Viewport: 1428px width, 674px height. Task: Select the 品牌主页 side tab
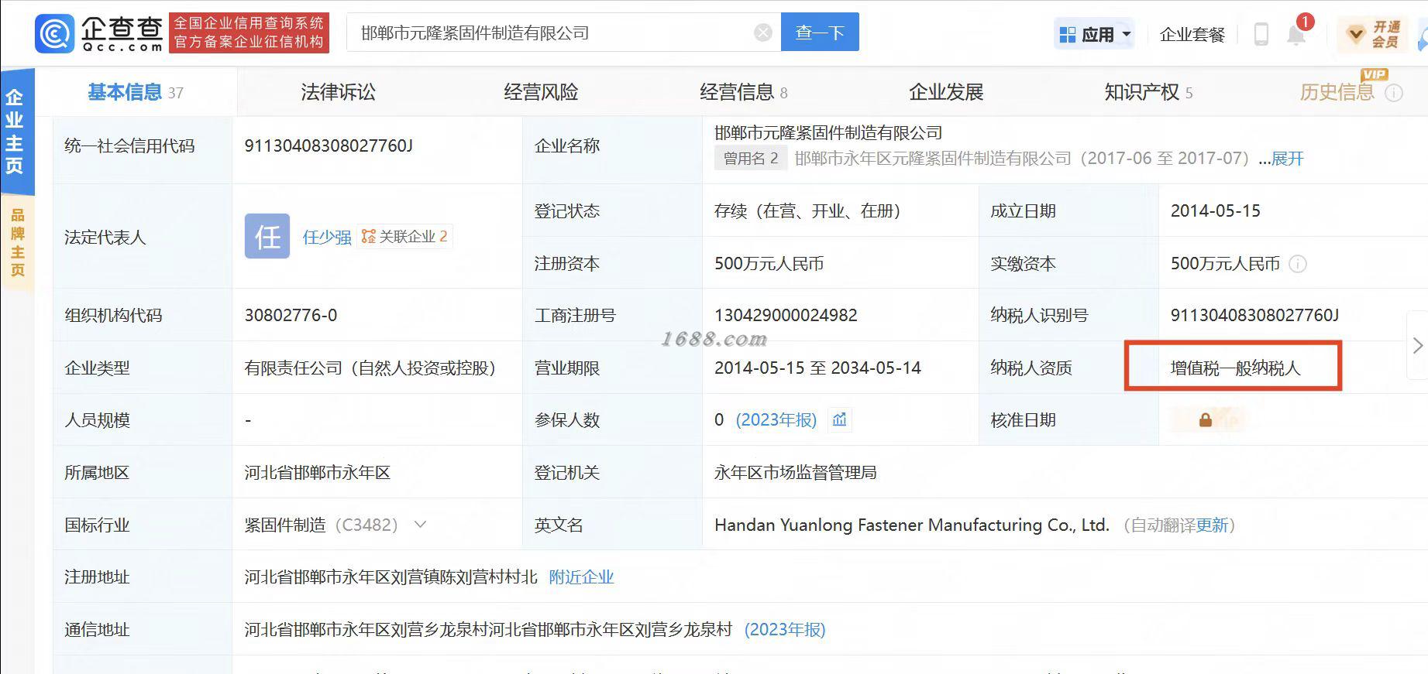coord(16,242)
